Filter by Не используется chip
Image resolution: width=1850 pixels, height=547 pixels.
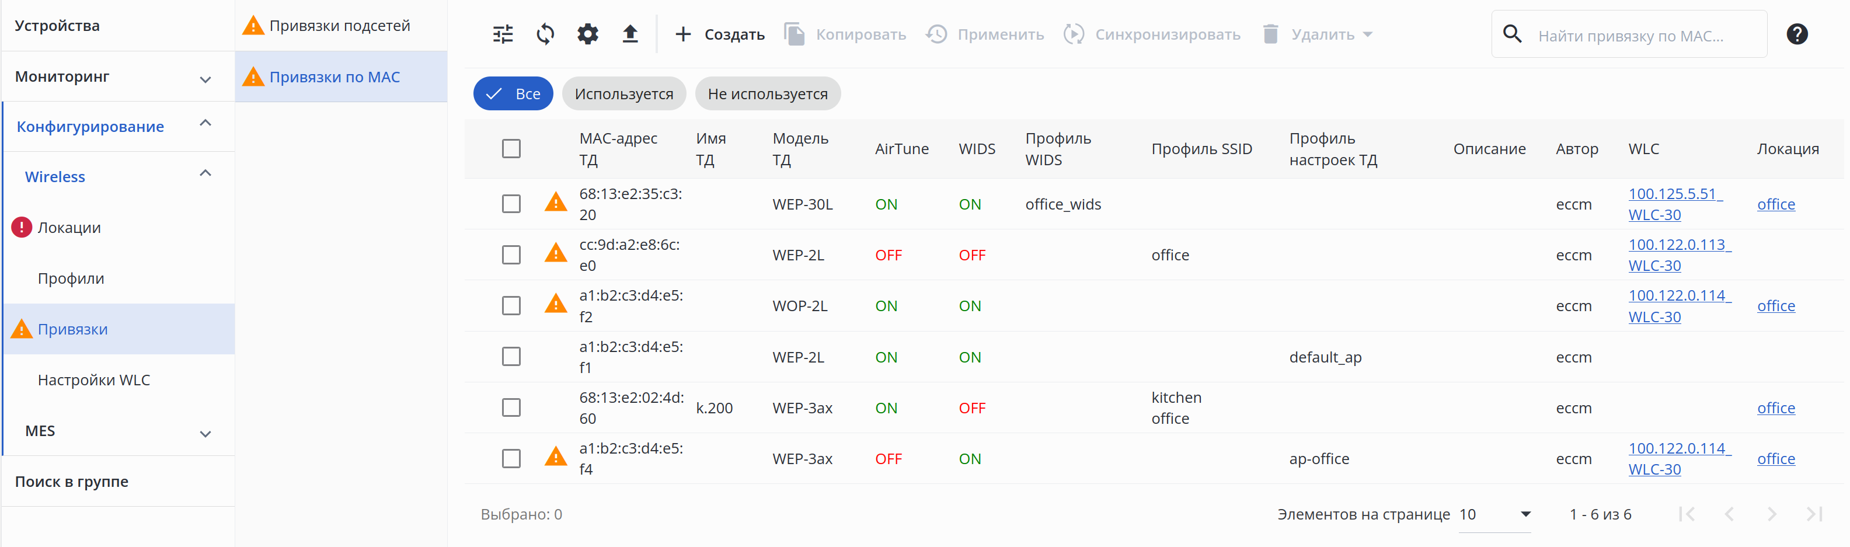point(767,94)
